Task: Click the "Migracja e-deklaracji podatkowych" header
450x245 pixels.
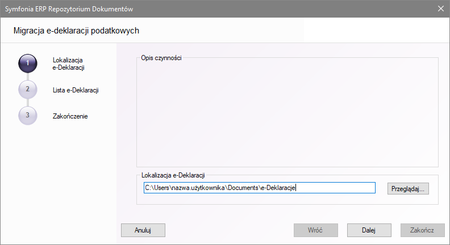Action: [76, 30]
